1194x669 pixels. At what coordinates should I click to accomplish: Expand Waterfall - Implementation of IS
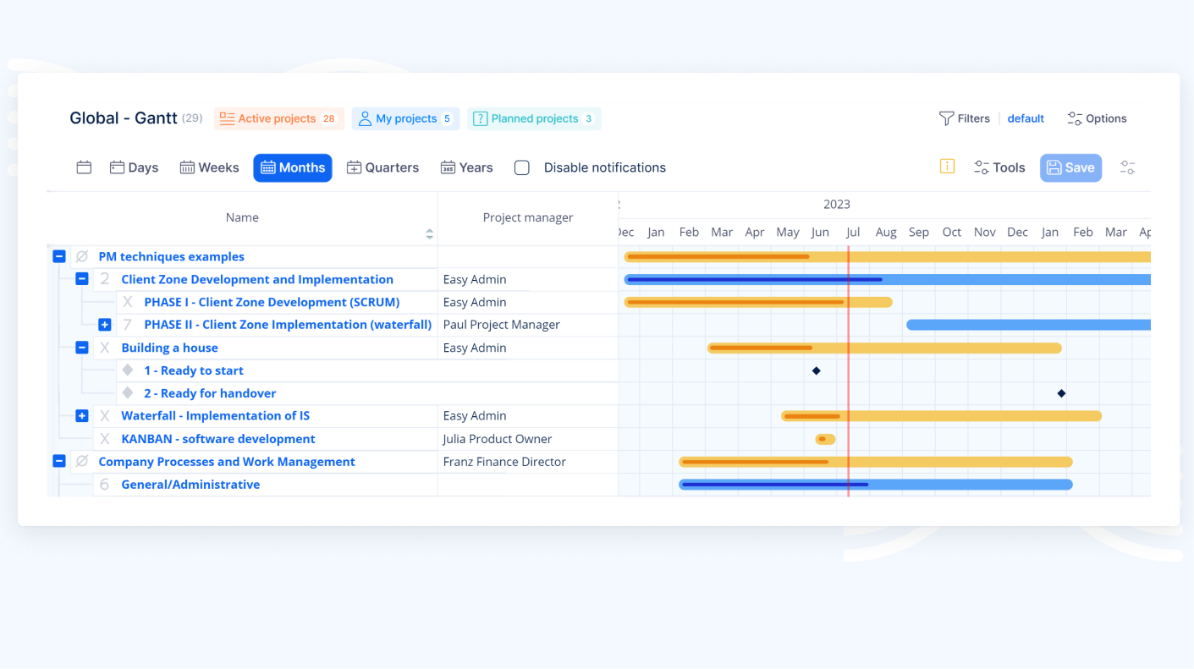point(82,416)
